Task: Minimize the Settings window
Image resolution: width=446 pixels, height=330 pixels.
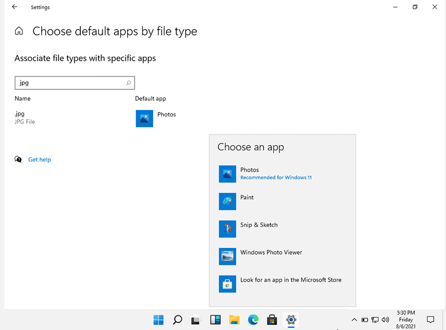Action: (395, 7)
